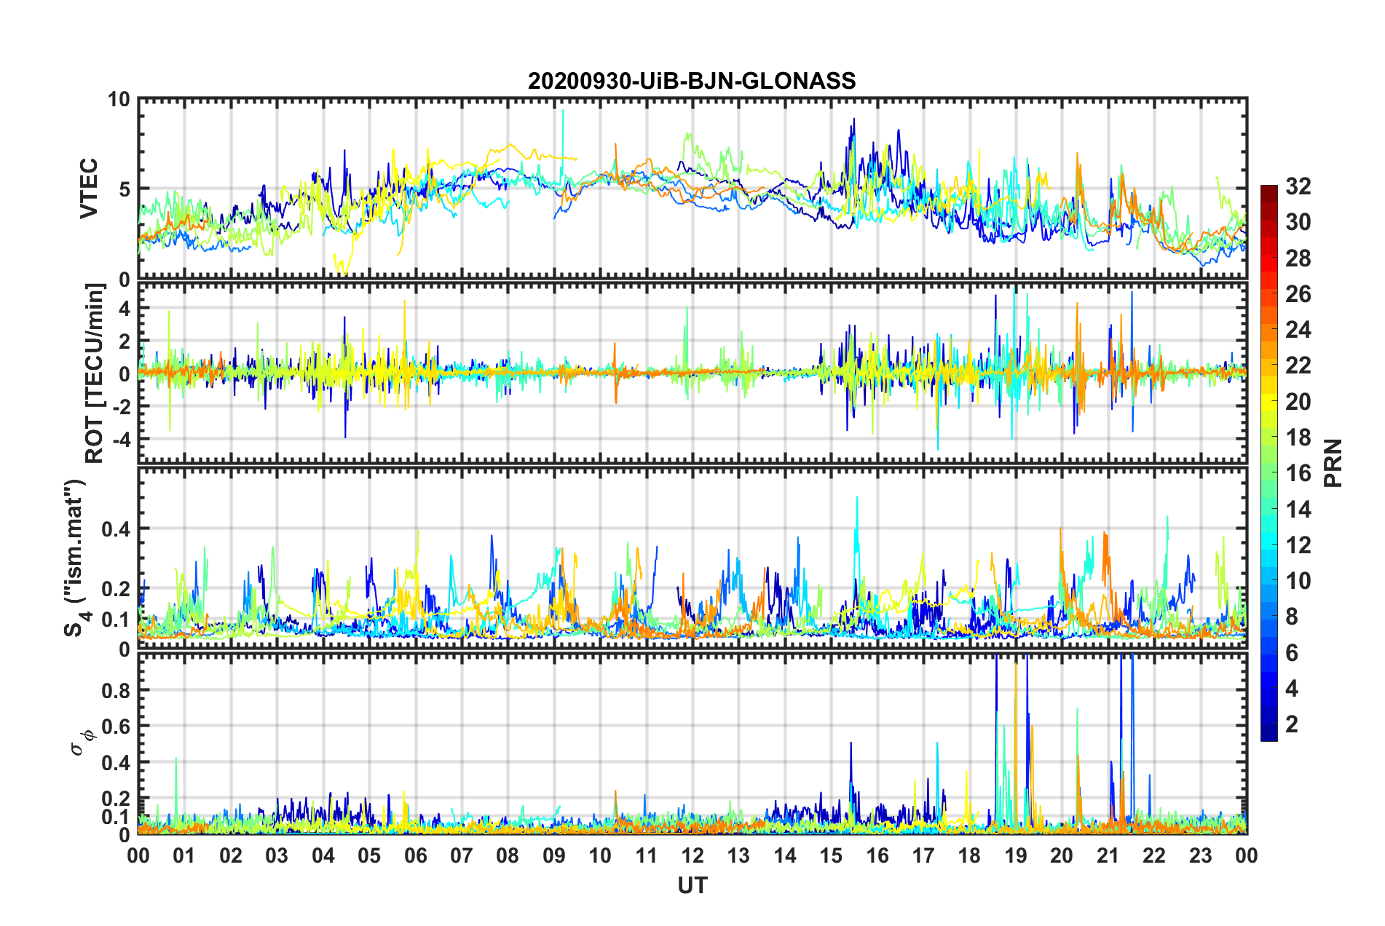
Task: Click VTEC y-axis tick 5
Action: click(x=125, y=189)
